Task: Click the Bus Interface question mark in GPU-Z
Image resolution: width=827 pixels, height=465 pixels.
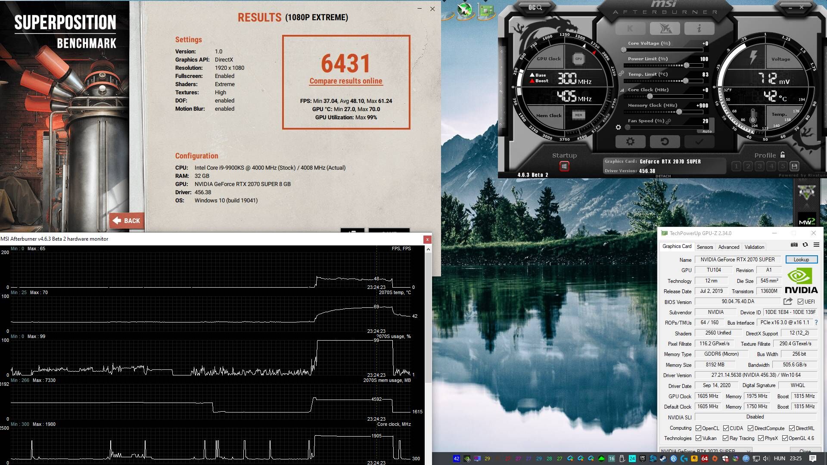Action: click(816, 322)
